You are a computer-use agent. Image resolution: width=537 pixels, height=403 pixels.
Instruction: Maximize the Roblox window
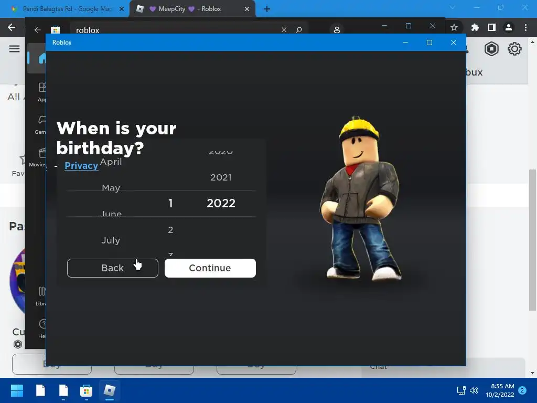(x=429, y=43)
